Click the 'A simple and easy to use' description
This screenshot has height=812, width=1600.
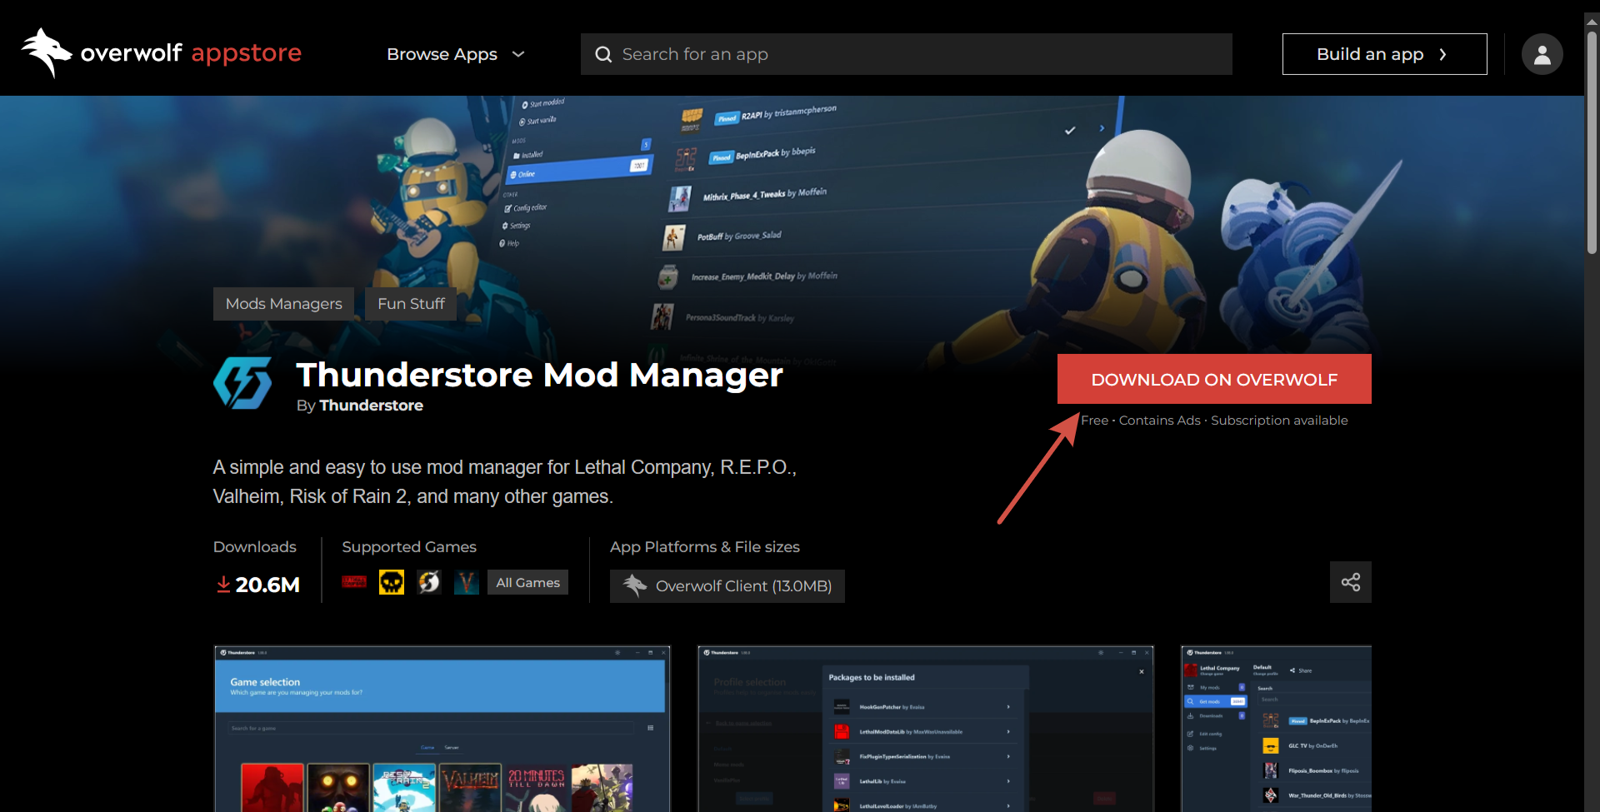pos(505,481)
